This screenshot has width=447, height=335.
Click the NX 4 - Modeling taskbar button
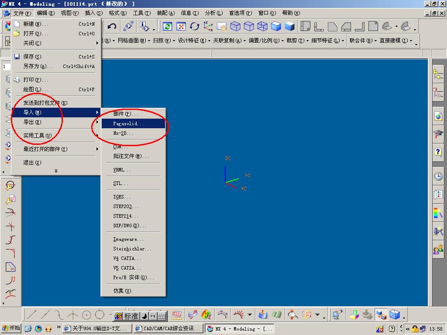[240, 328]
